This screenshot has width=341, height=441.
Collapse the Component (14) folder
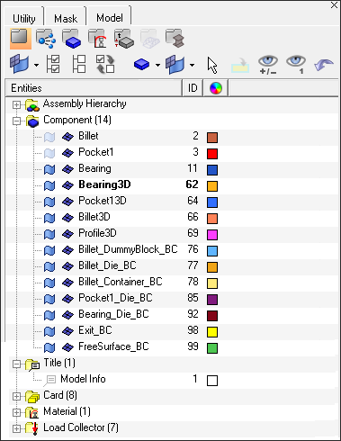16,121
